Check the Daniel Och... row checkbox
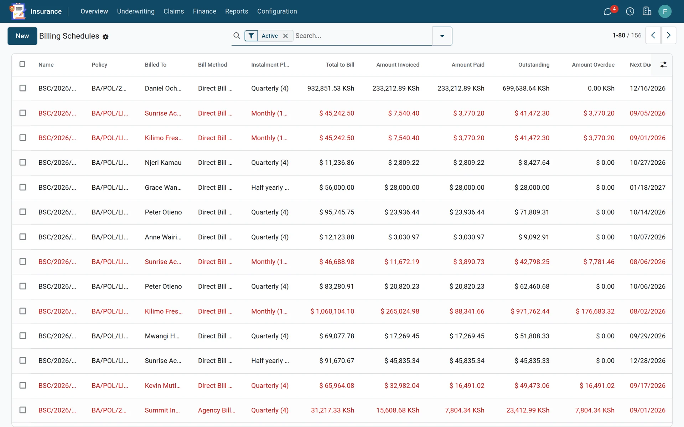684x427 pixels. click(x=23, y=88)
